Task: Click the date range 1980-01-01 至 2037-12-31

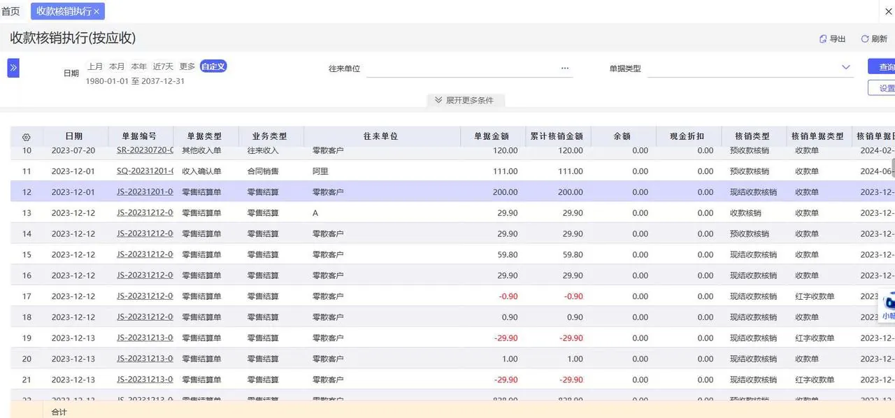Action: point(135,81)
